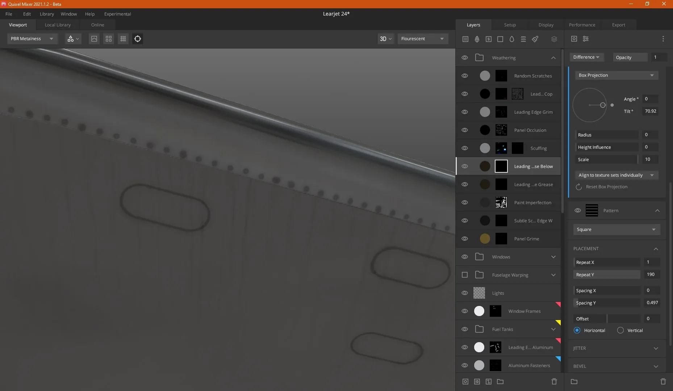Hide the Pattern mask component
The image size is (673, 391).
pos(578,210)
